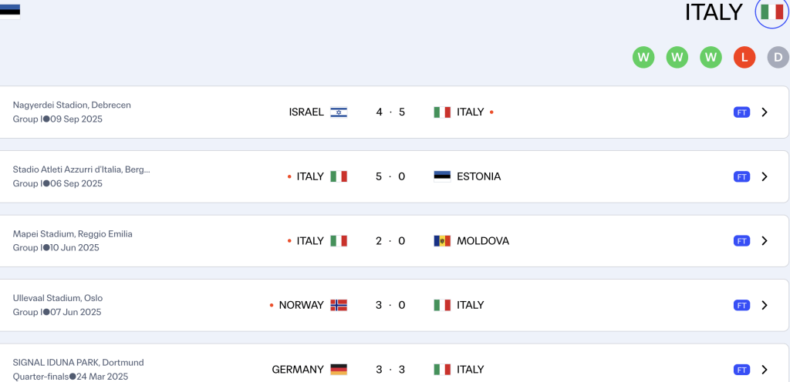Open the Germany vs Italy match chevron
Screen dimensions: 790x382
(765, 370)
